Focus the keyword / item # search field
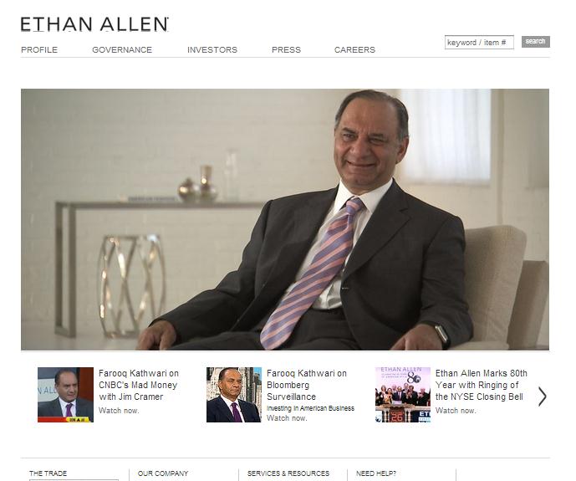 tap(479, 43)
